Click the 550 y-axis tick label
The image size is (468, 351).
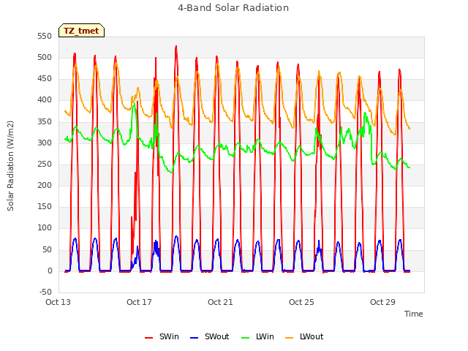(45, 36)
